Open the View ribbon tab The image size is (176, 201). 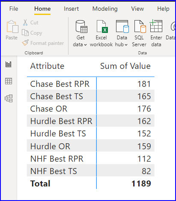coord(137,9)
